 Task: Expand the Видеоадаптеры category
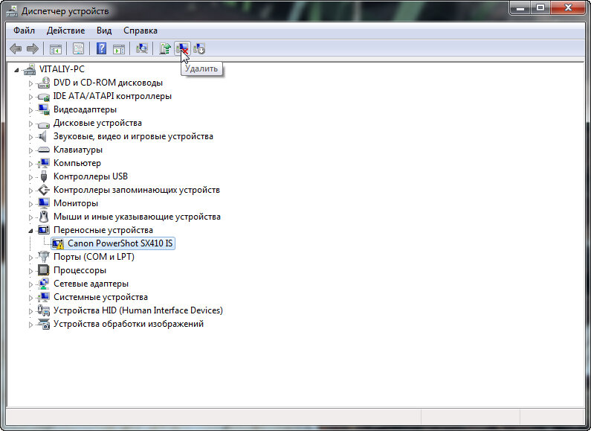30,110
